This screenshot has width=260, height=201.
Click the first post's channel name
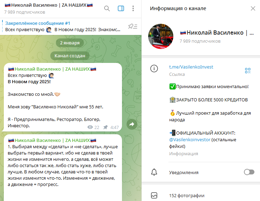[52, 69]
